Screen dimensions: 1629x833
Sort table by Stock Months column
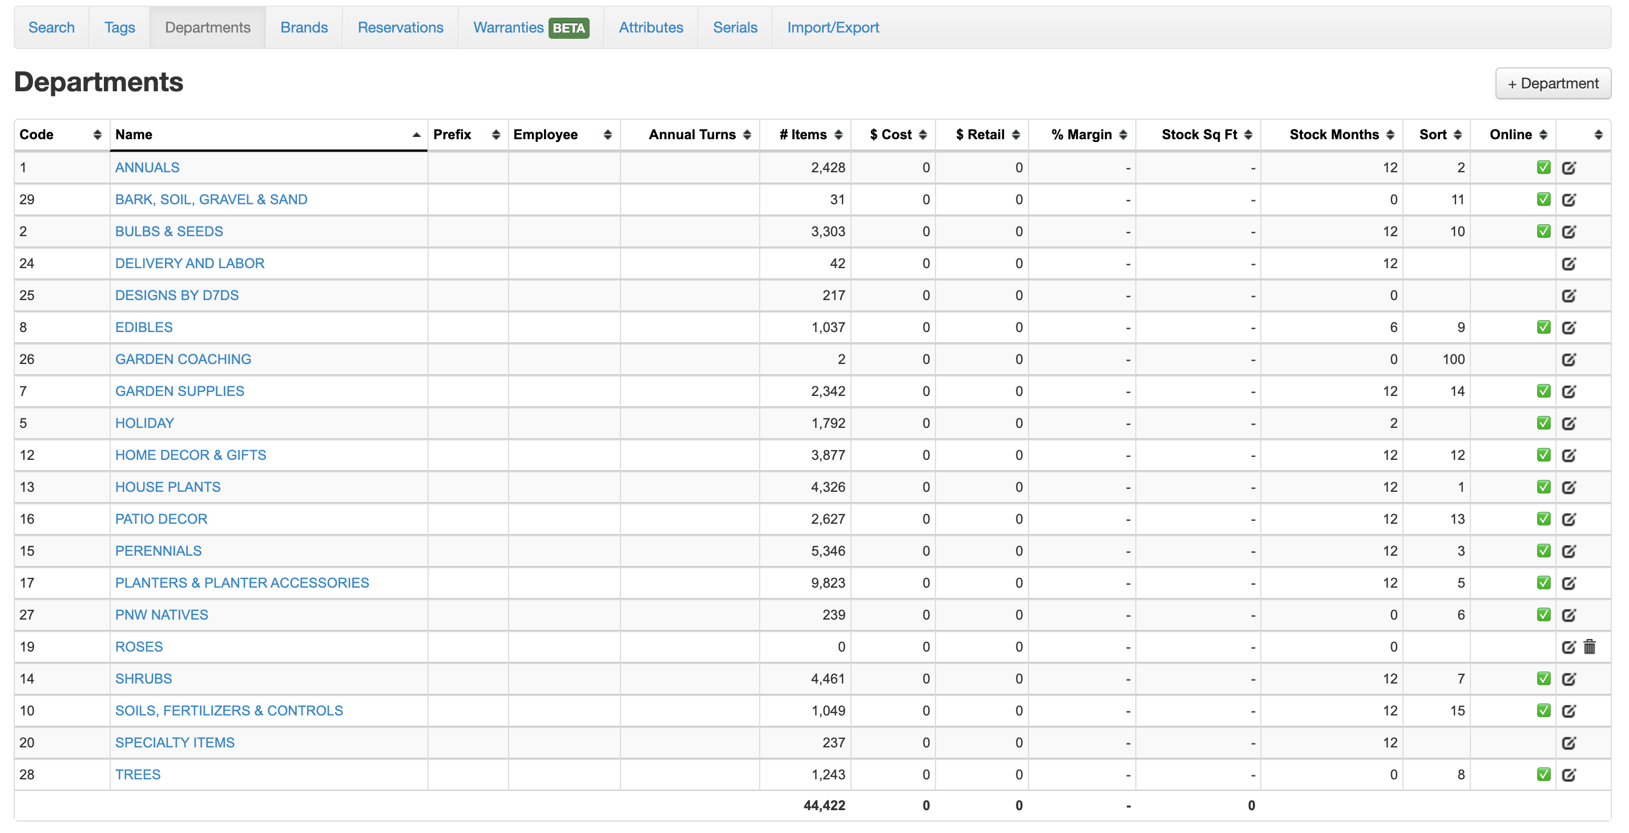1341,135
